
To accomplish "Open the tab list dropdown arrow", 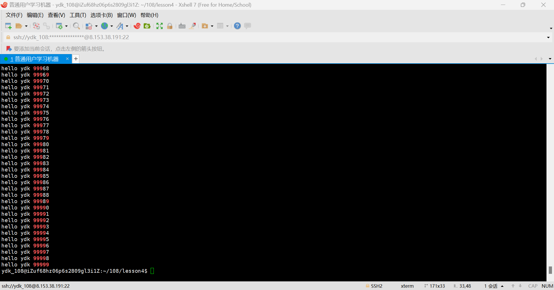I will pos(550,59).
